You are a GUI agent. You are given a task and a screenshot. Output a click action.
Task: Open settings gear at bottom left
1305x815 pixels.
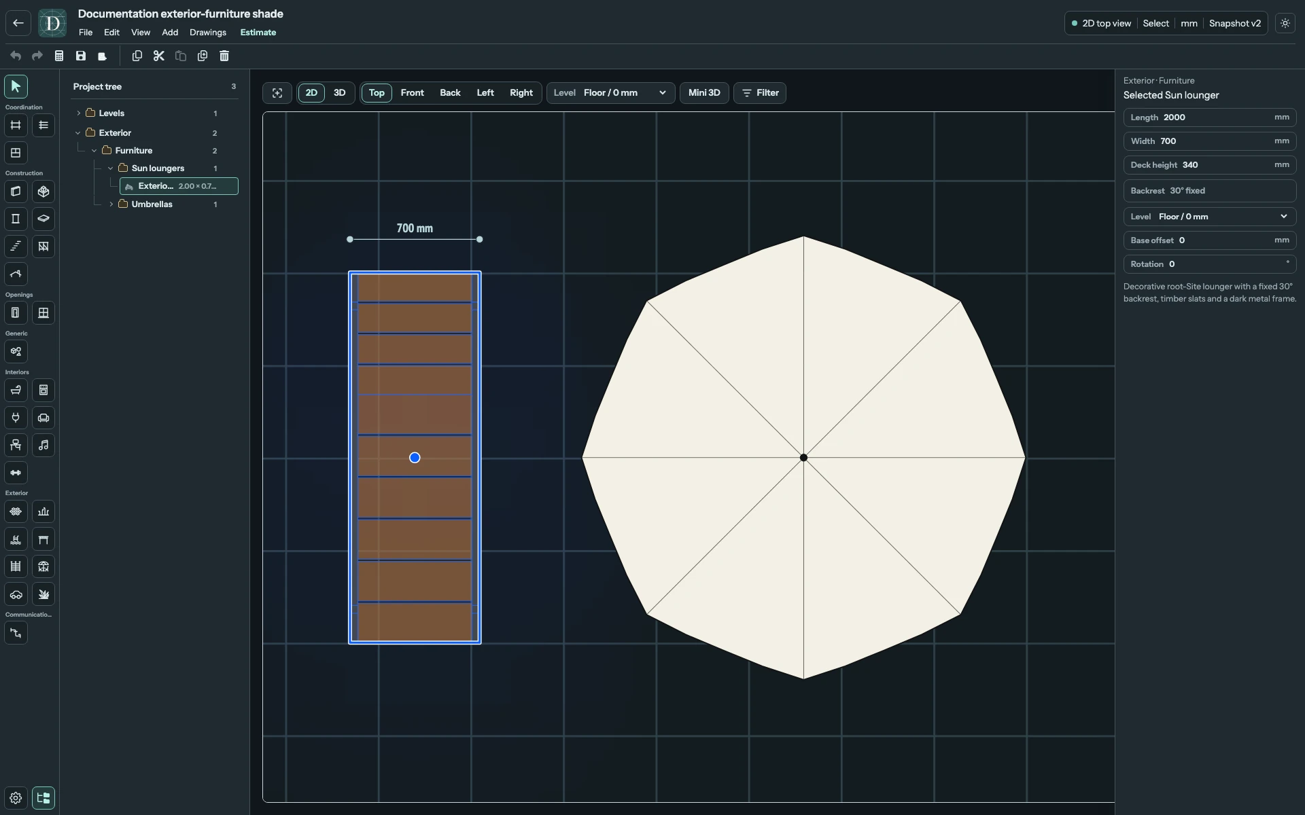point(16,798)
